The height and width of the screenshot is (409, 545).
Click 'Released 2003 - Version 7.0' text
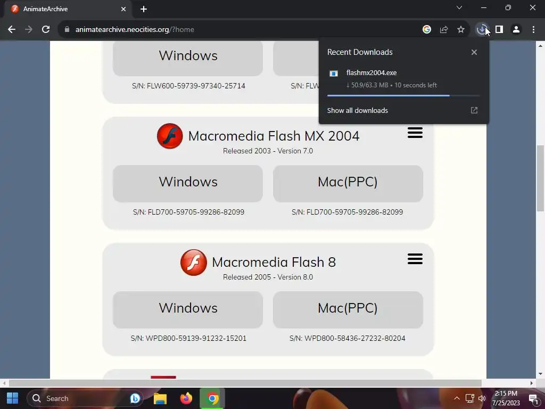(268, 151)
